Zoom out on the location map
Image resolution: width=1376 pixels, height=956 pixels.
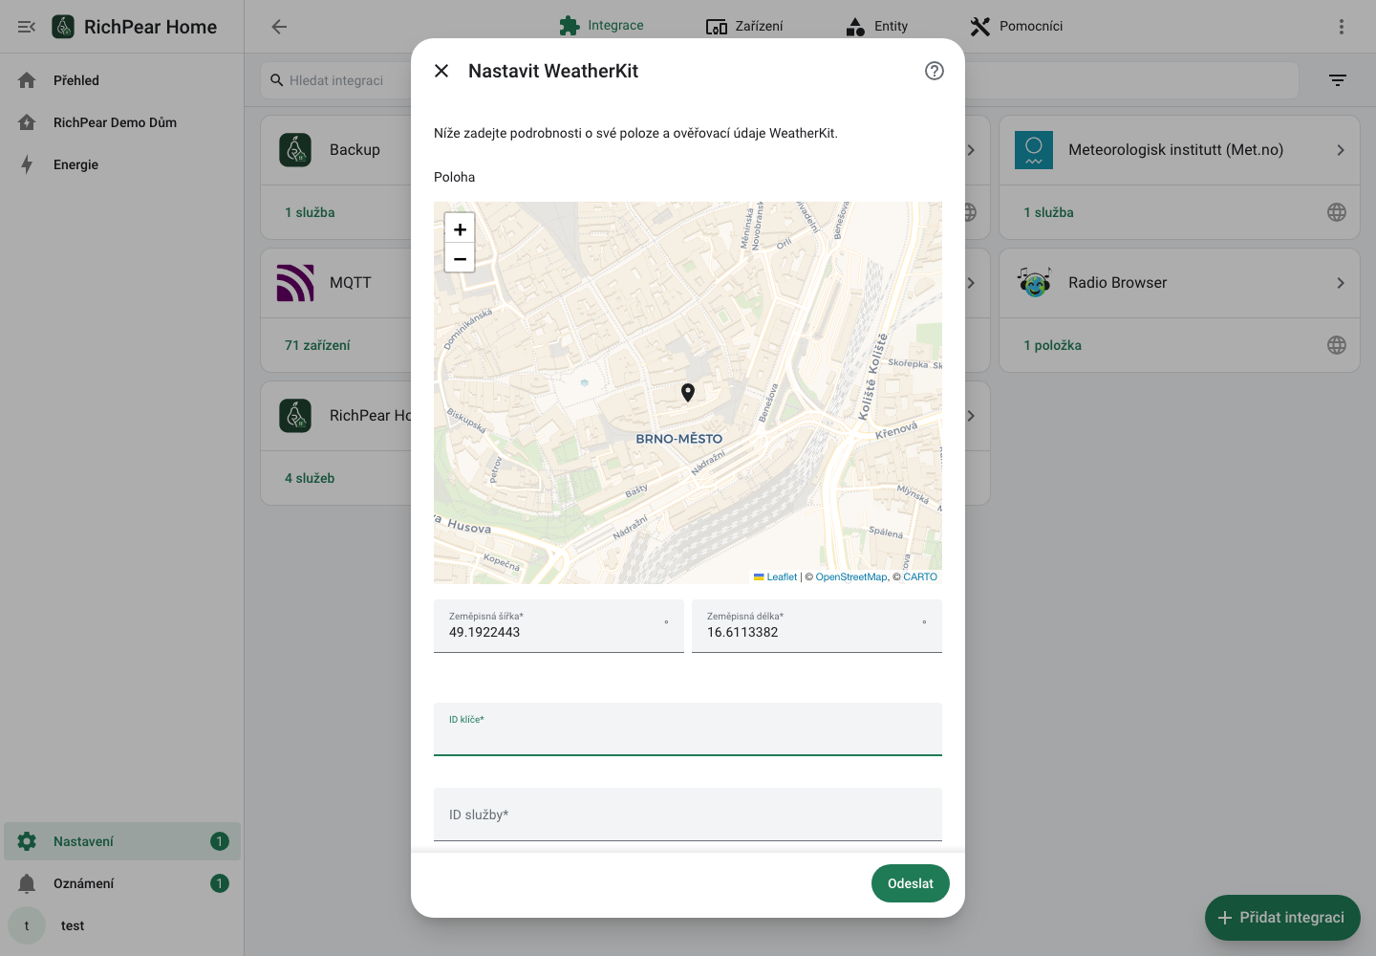[460, 258]
